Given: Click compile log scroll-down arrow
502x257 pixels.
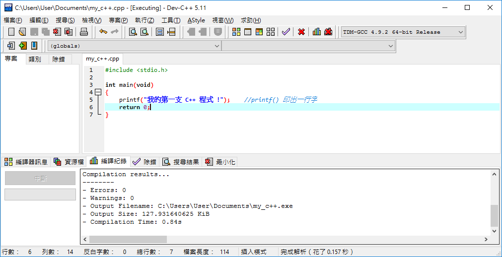Looking at the screenshot, I should coord(495,231).
